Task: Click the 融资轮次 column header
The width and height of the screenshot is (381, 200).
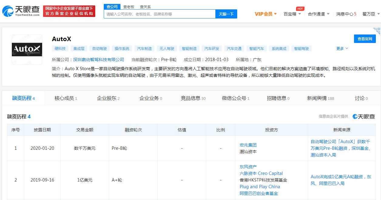Action: pos(133,130)
